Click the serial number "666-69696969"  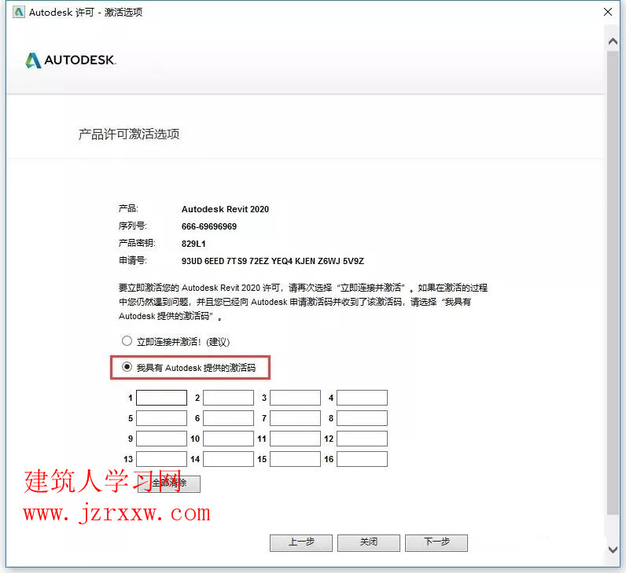tap(209, 226)
